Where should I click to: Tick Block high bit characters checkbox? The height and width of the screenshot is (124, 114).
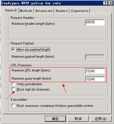point(13,89)
